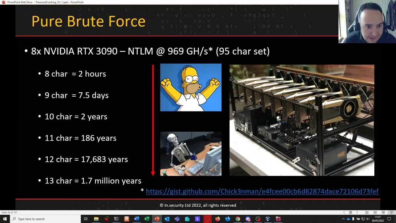Open the slide show menu icon in status bar

pos(351,212)
